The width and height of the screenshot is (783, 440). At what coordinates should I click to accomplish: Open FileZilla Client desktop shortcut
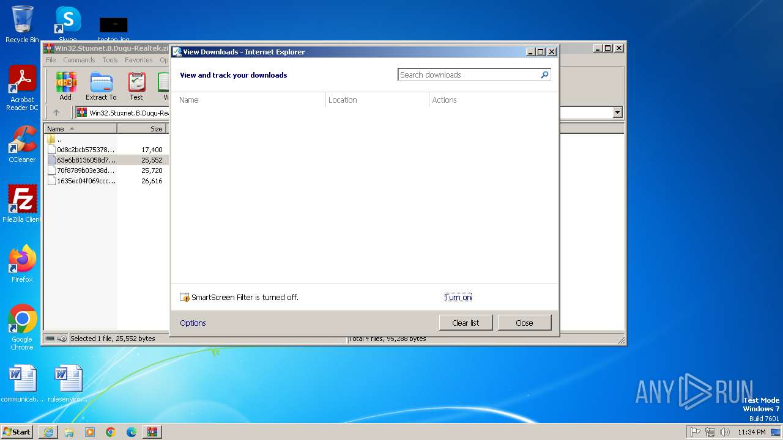(x=22, y=204)
